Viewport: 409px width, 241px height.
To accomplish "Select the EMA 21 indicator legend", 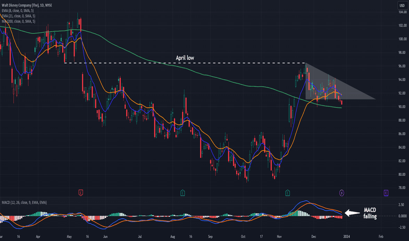I will [18, 16].
